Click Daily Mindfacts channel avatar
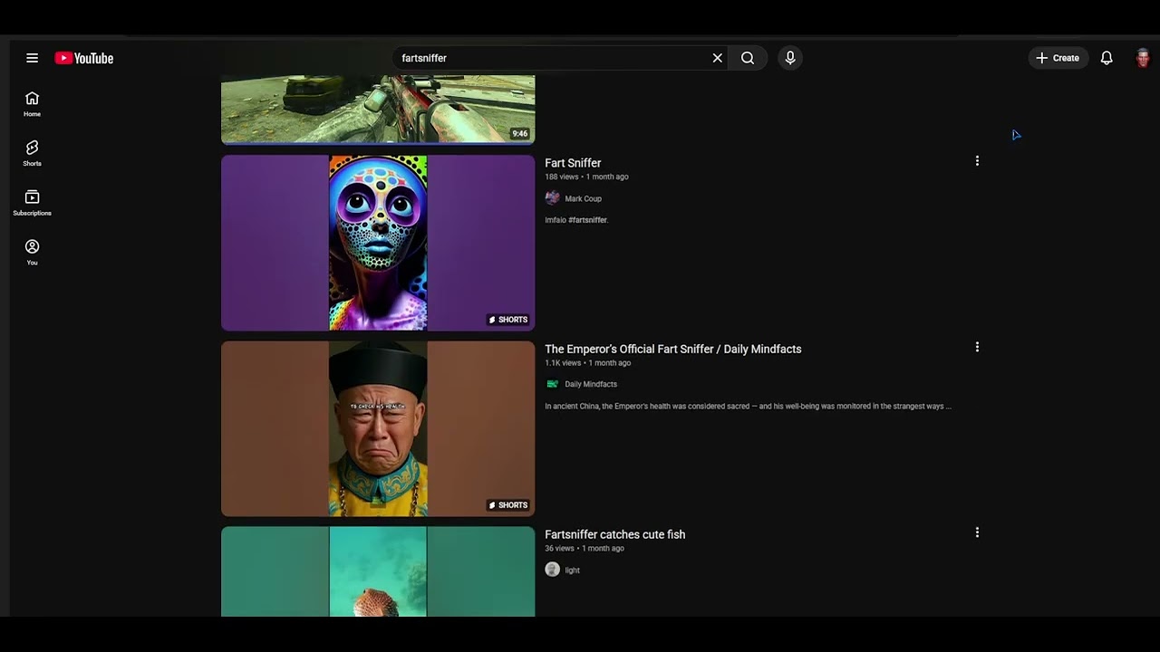1160x652 pixels. click(x=552, y=384)
